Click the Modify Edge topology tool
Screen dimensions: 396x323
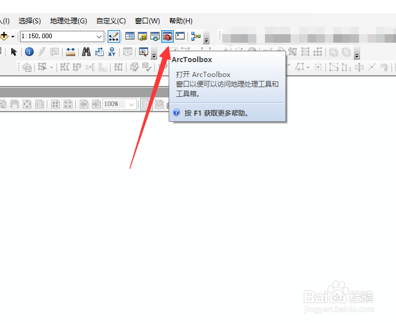(x=64, y=67)
